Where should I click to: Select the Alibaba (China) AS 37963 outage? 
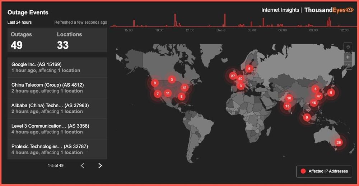tap(57, 108)
